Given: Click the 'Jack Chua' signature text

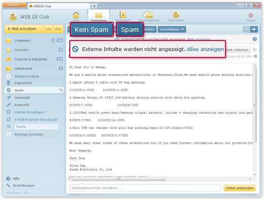Looking at the screenshot, I should point(77,158).
